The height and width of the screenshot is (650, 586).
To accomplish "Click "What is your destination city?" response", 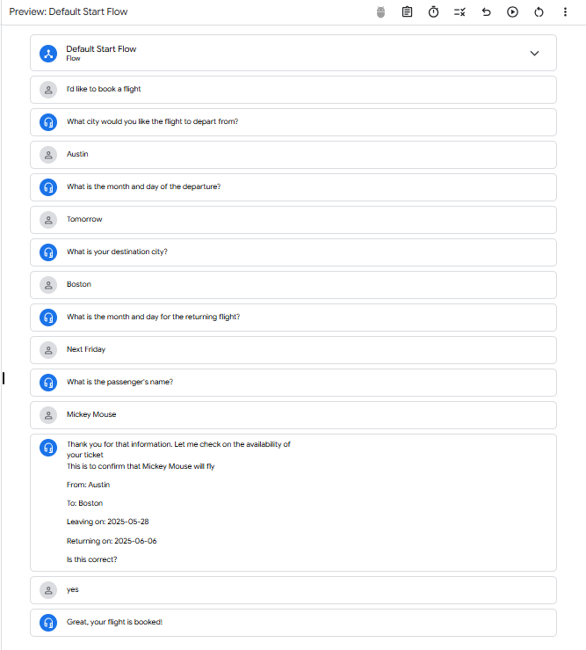I will click(117, 252).
